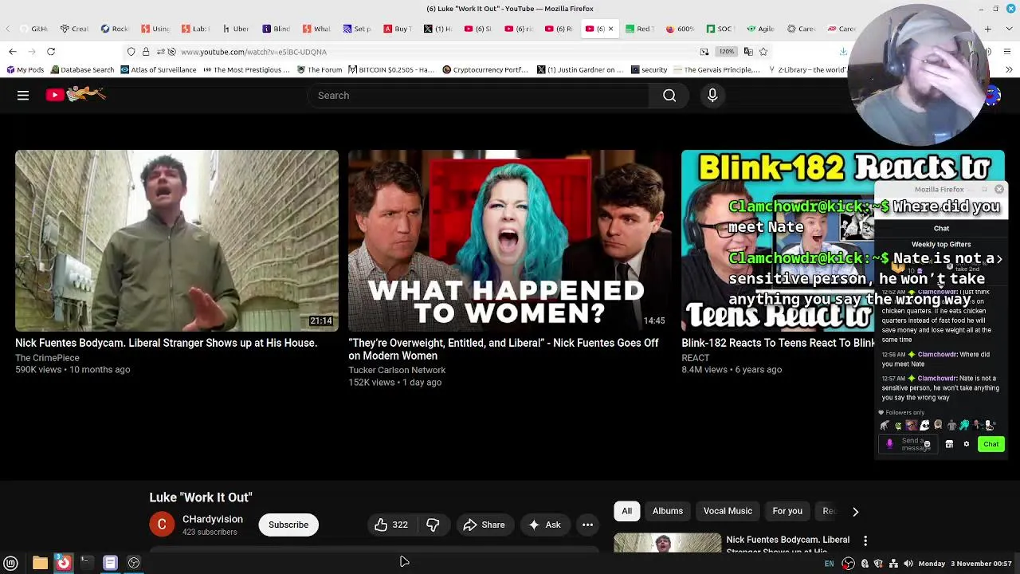This screenshot has height=574, width=1020.
Task: Select the Albums filter chip
Action: click(668, 511)
